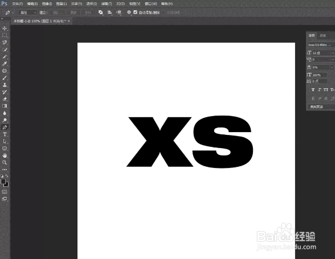Close the untitled-1 document tab
This screenshot has width=335, height=259.
pos(69,21)
